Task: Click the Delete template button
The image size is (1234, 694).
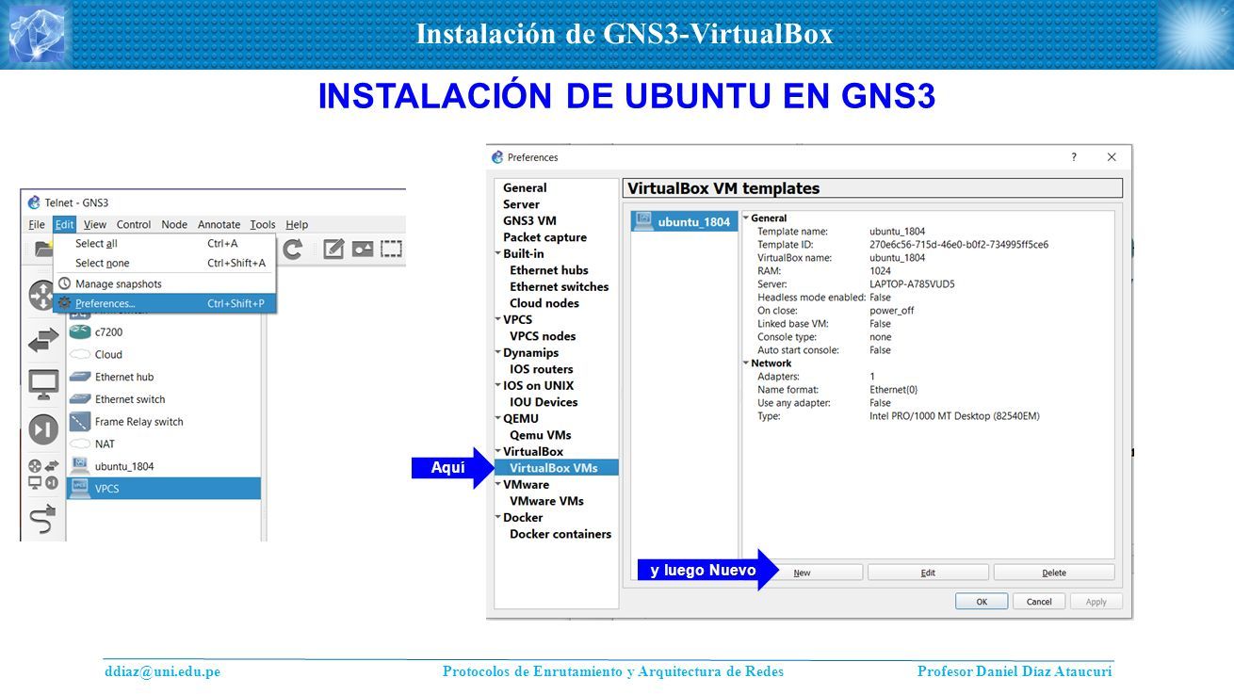Action: click(1054, 573)
